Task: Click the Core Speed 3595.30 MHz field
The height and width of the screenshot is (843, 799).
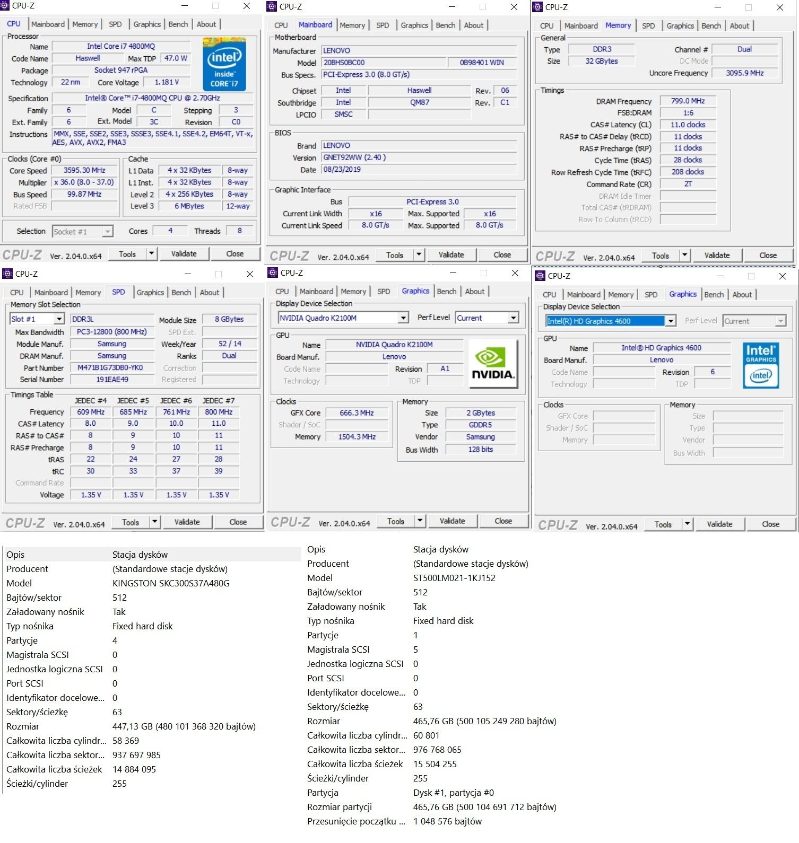Action: (x=84, y=171)
